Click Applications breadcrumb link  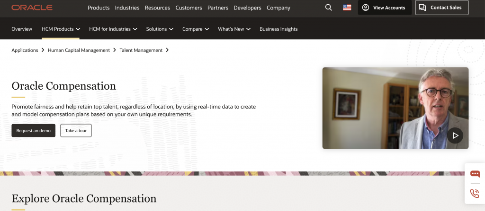(25, 50)
